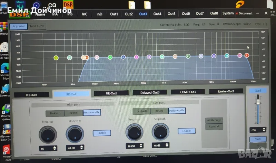Click EQ point 1 node on graph

(x=56, y=58)
